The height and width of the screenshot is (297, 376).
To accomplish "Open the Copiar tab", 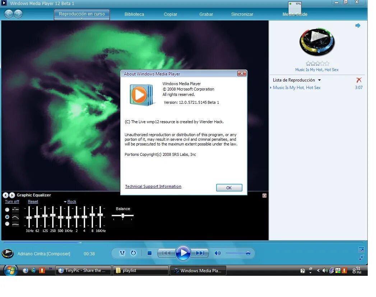I will [x=170, y=14].
